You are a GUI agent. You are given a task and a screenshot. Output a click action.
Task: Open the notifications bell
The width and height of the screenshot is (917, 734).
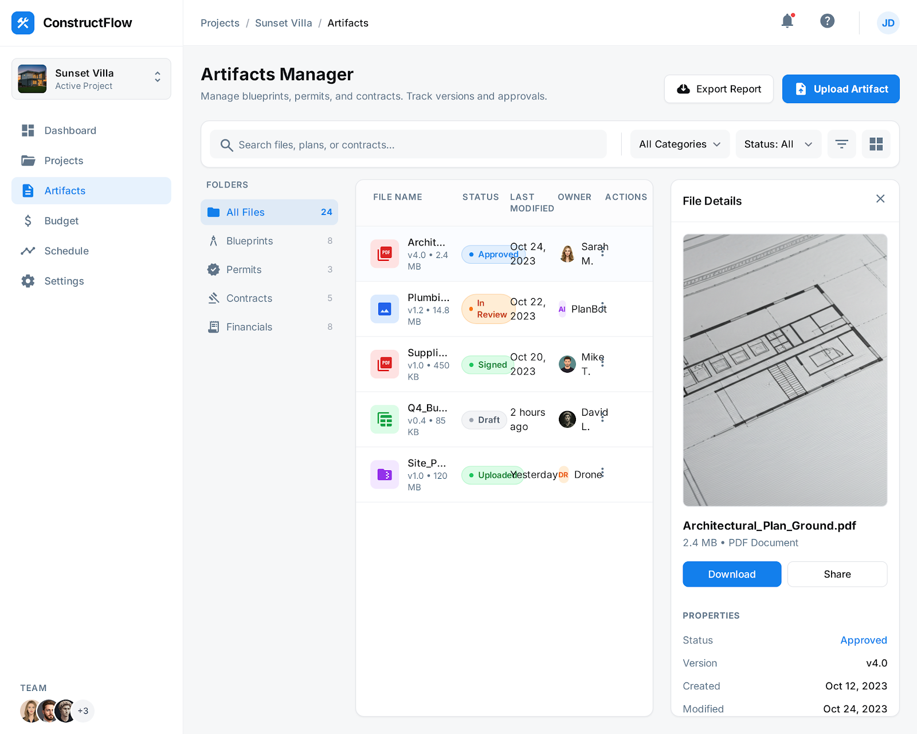787,22
